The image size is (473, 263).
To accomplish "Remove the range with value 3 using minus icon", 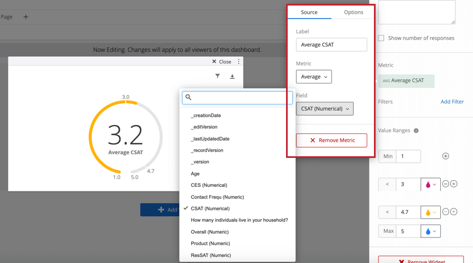I will (x=445, y=184).
